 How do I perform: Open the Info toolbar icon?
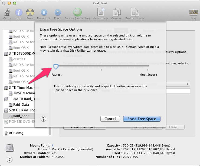click(19, 12)
